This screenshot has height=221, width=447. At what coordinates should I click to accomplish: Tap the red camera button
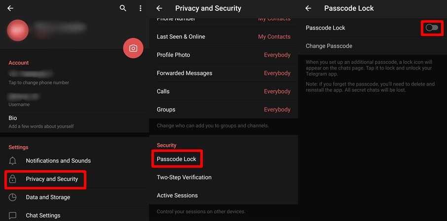(133, 48)
